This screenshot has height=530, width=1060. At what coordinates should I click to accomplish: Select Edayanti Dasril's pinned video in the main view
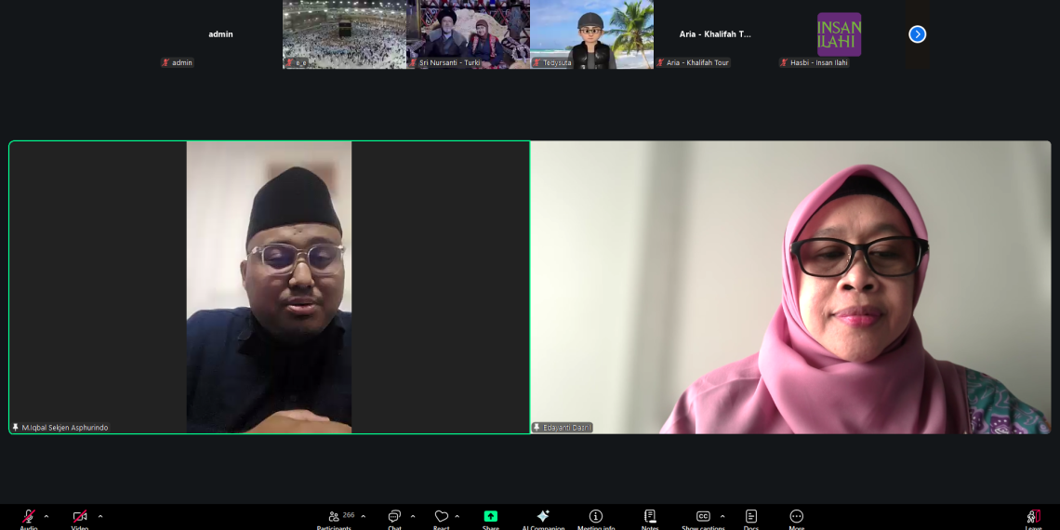791,287
